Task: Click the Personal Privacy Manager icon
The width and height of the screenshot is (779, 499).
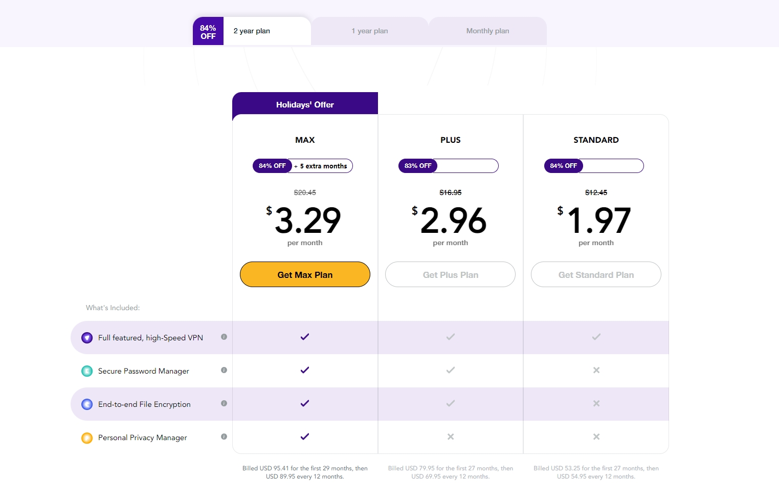Action: tap(87, 438)
